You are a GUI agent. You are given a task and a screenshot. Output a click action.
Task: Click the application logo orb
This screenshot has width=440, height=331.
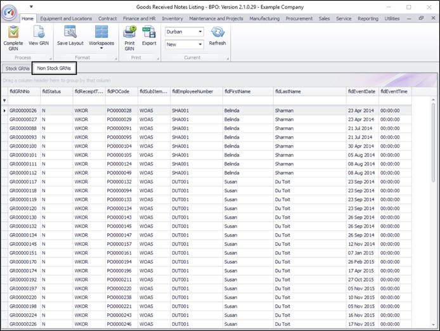10,12
